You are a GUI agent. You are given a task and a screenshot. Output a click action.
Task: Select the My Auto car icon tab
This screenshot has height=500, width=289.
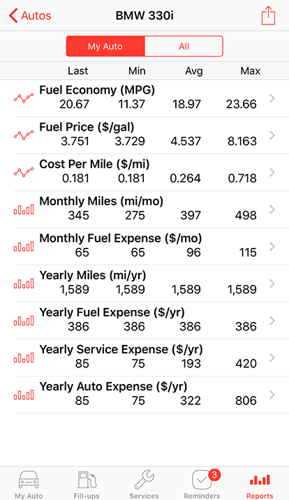pyautogui.click(x=29, y=484)
